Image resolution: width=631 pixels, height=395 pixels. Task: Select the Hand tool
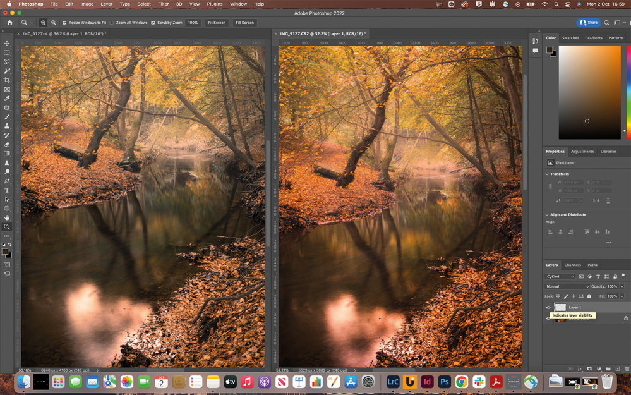tap(7, 217)
